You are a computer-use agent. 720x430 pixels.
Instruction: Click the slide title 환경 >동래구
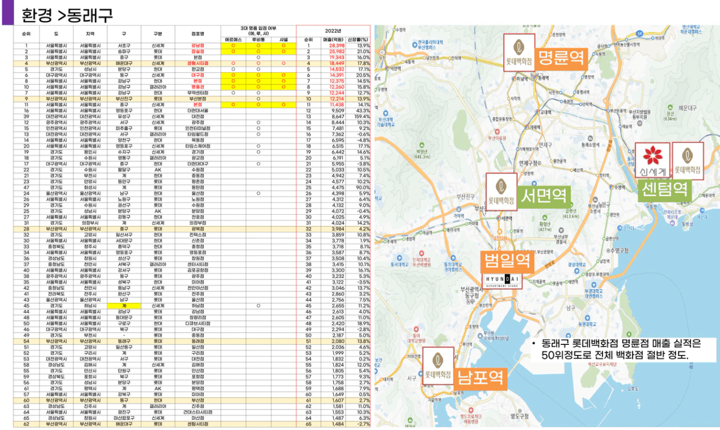click(67, 14)
